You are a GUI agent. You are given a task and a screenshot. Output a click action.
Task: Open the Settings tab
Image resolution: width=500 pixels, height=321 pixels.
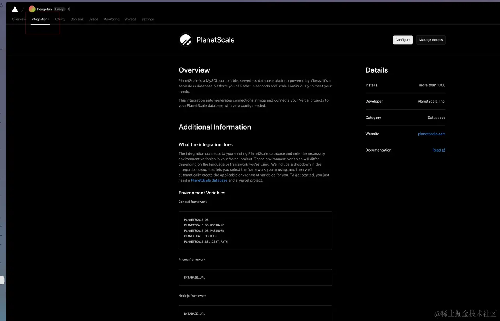tap(148, 19)
